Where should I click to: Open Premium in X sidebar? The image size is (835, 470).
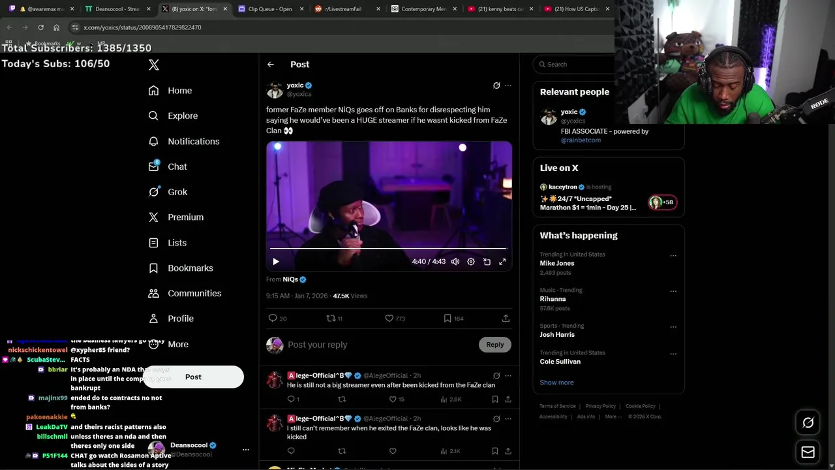[176, 217]
